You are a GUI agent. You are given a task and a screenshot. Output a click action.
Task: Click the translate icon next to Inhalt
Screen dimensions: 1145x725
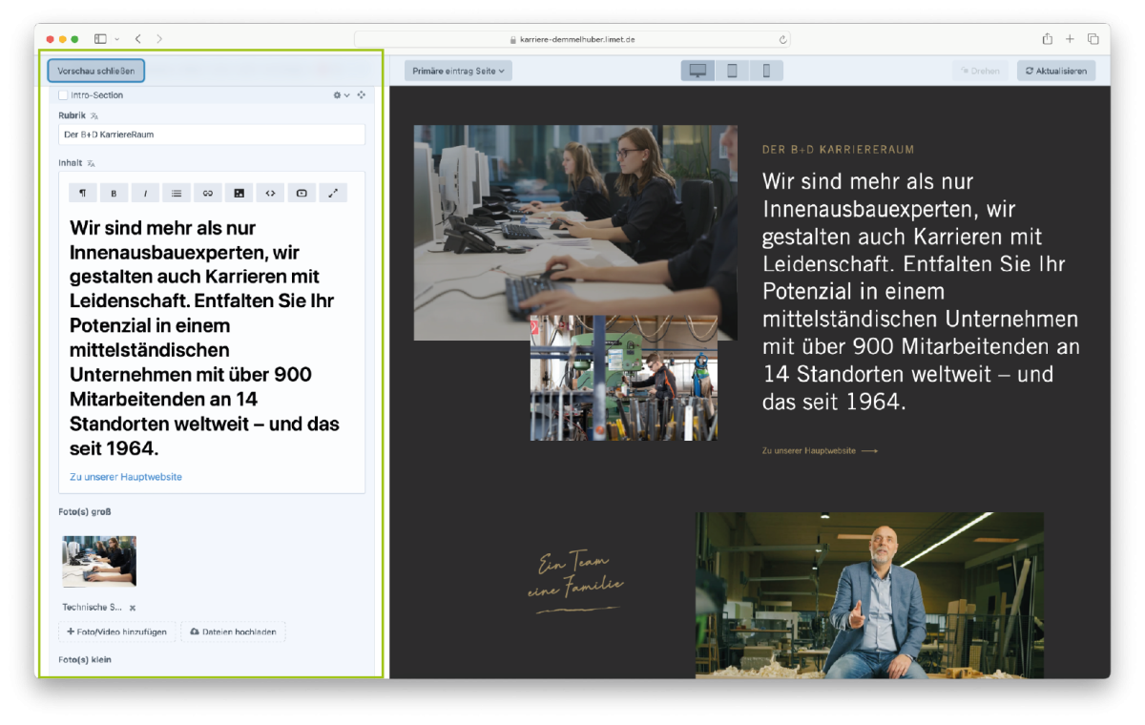coord(92,163)
